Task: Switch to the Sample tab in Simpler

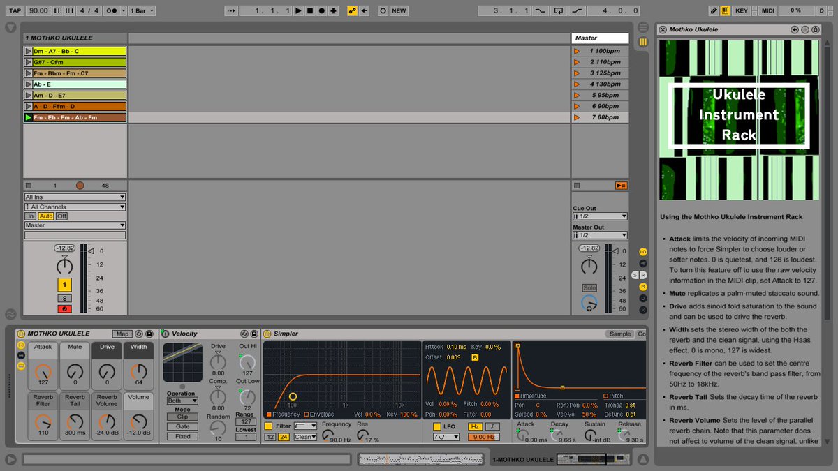Action: point(619,334)
